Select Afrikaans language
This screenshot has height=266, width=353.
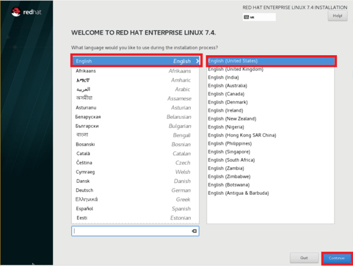(136, 71)
